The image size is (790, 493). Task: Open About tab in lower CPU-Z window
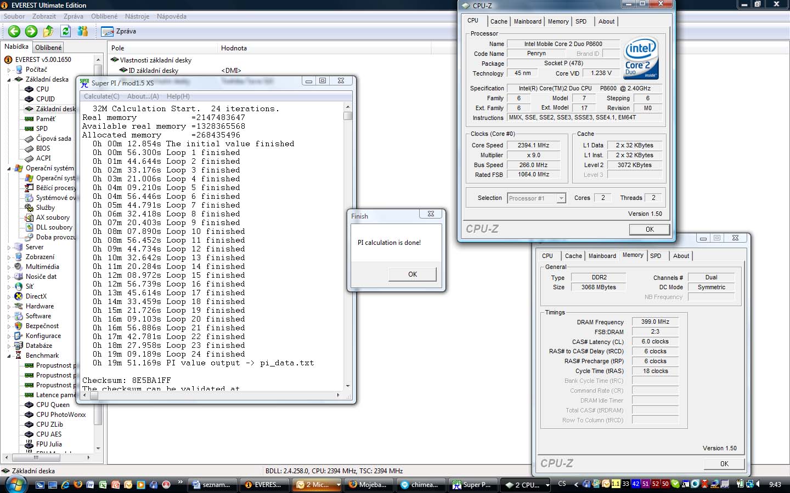(681, 256)
